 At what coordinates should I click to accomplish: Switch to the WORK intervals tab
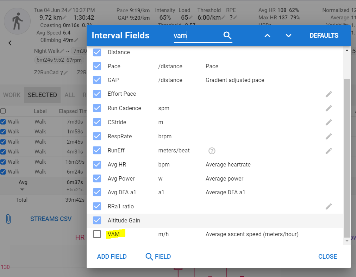coord(12,95)
